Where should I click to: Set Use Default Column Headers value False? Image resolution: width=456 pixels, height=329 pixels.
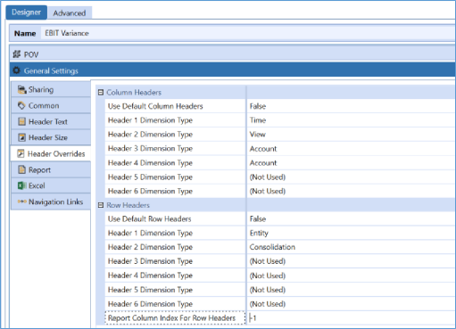point(351,106)
